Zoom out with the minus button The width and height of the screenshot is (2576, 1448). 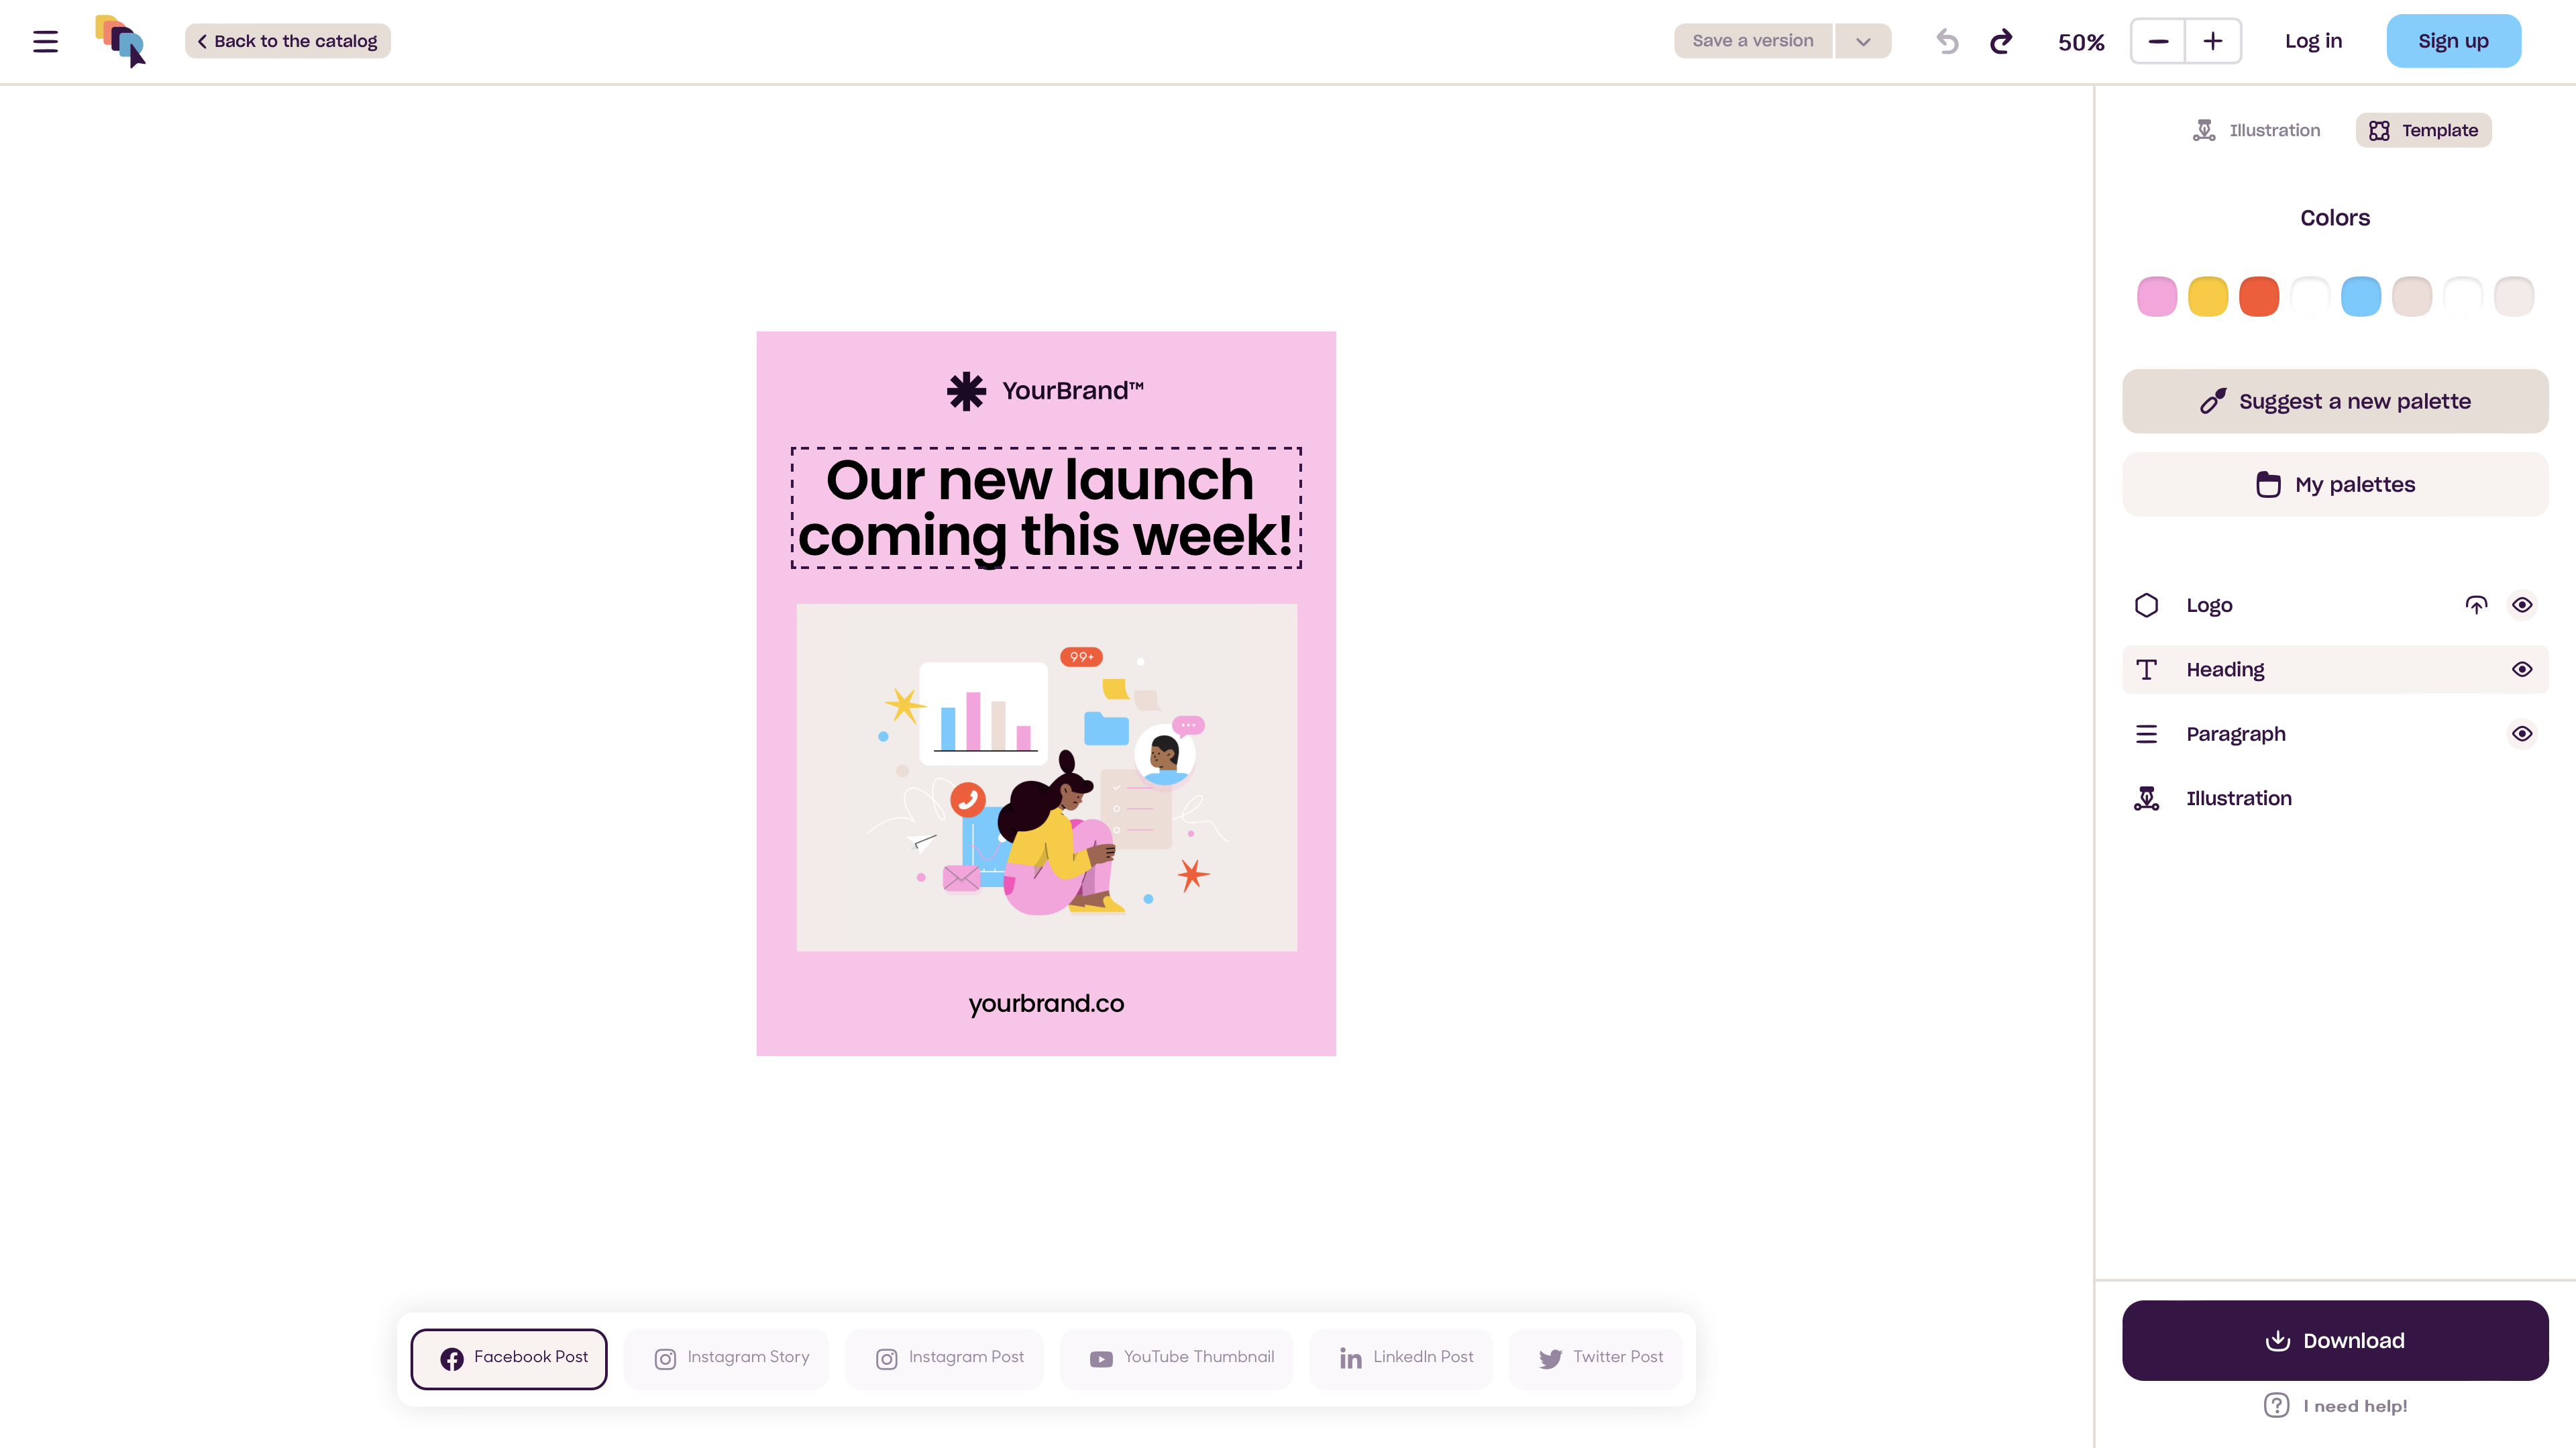tap(2158, 41)
